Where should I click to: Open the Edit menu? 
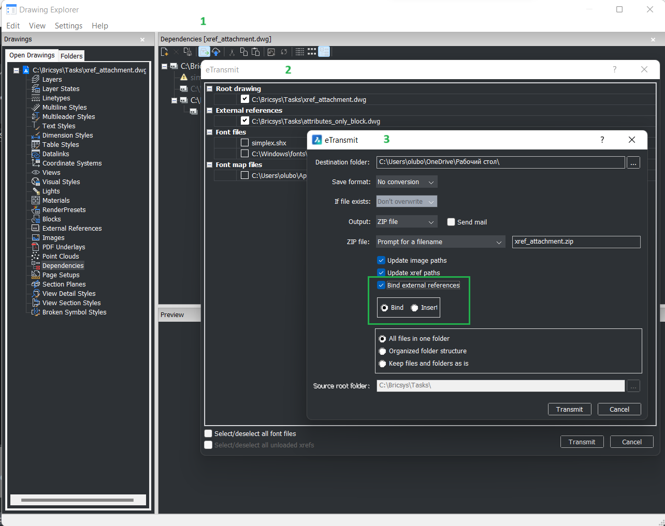13,26
